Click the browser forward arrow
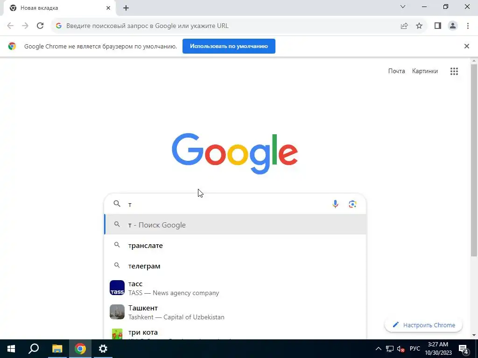This screenshot has width=478, height=358. click(x=25, y=26)
